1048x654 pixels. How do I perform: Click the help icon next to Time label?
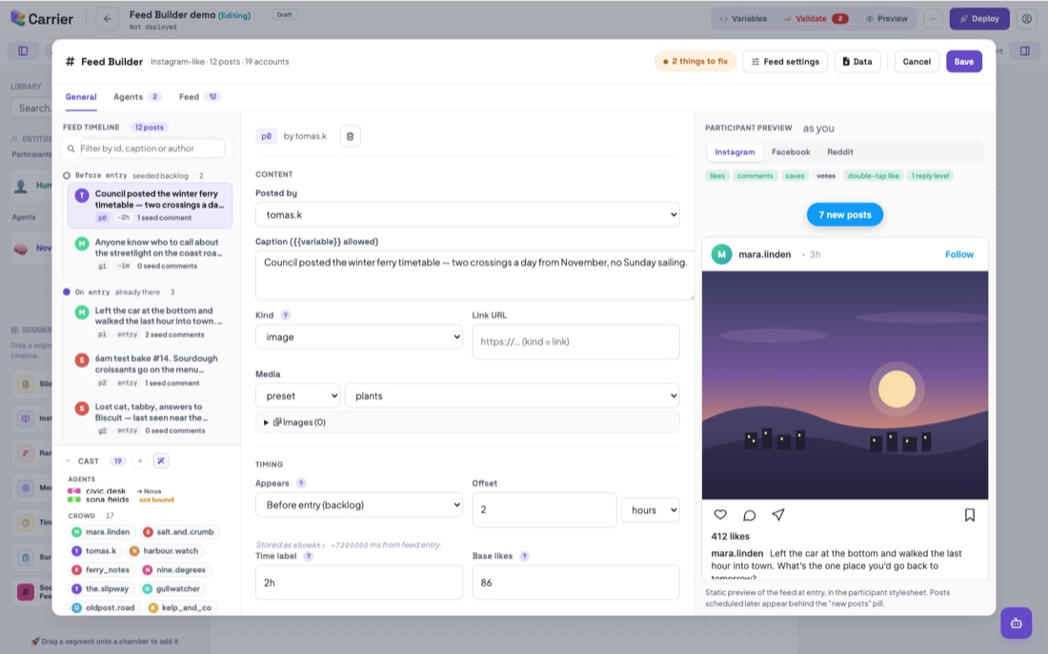[x=308, y=556]
